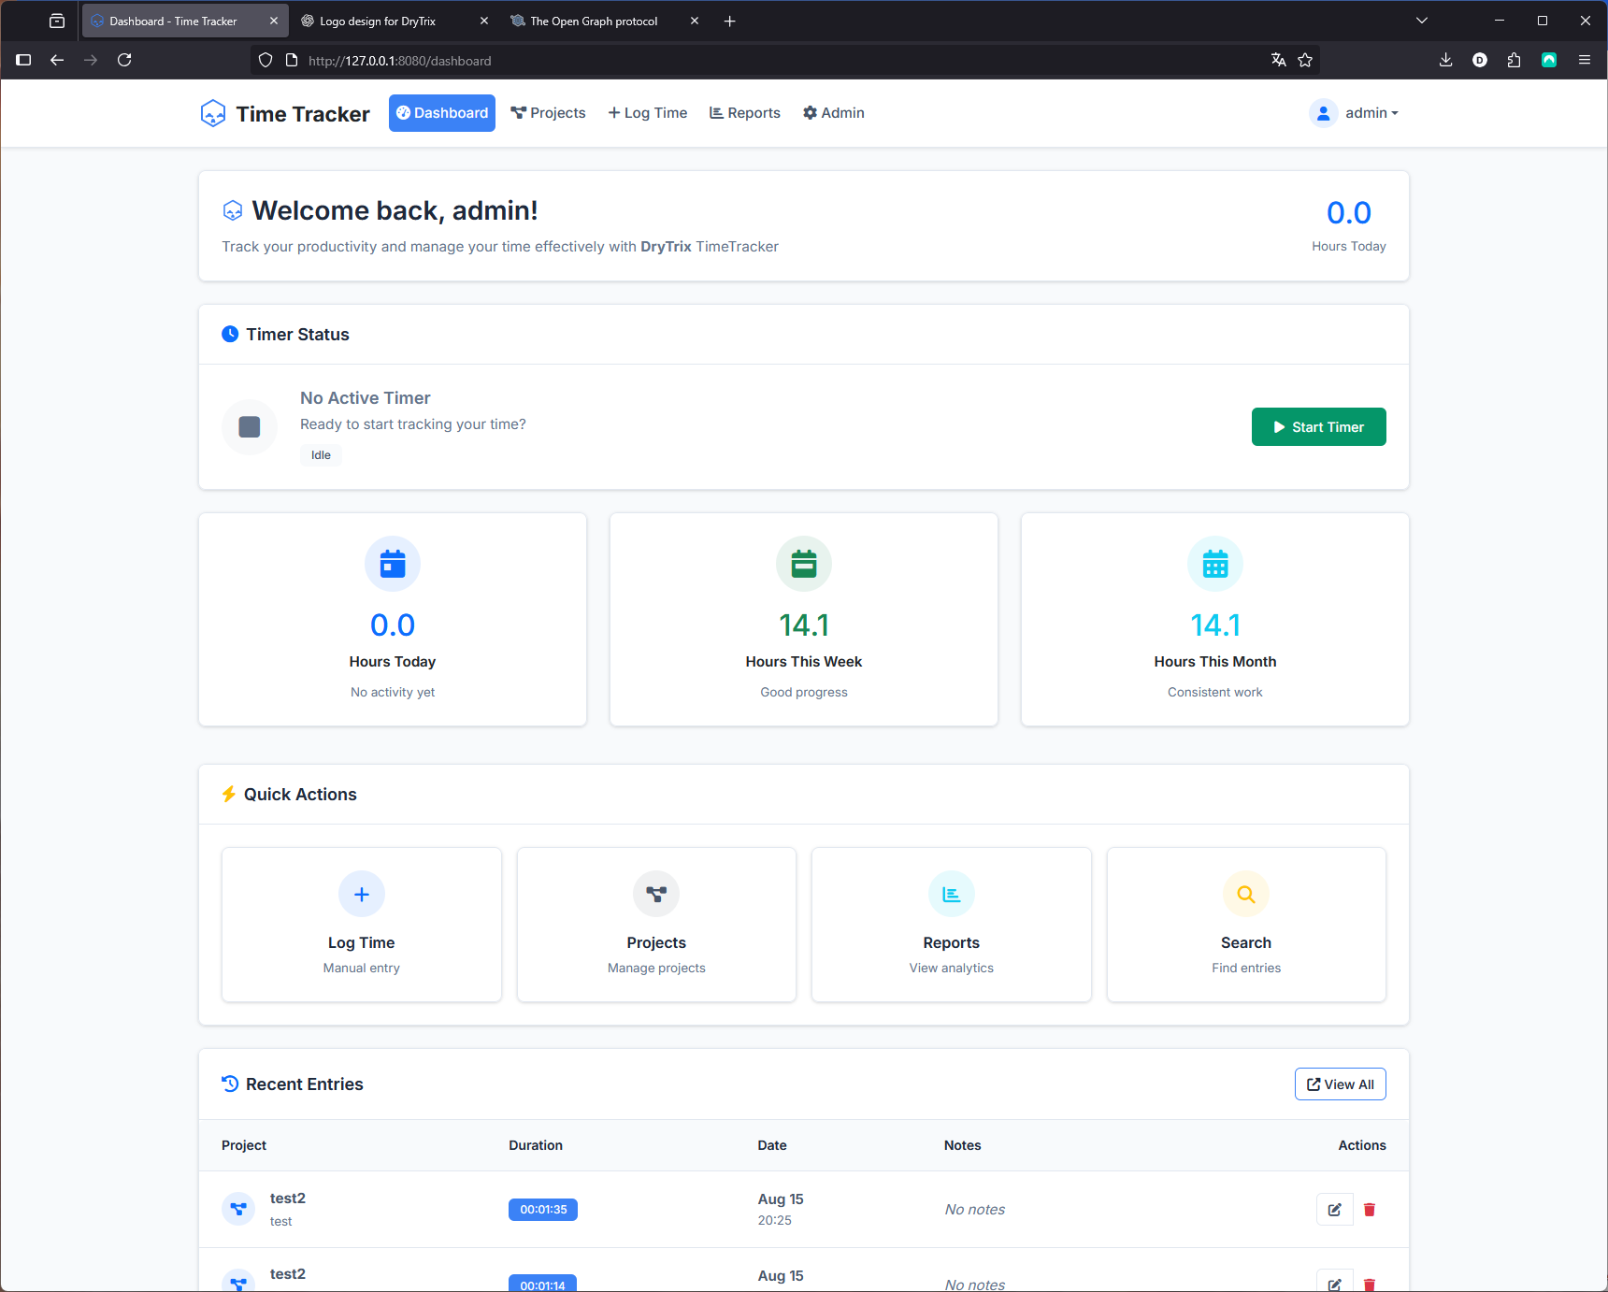Bookmark the page with the star icon
The height and width of the screenshot is (1292, 1608).
(x=1305, y=59)
